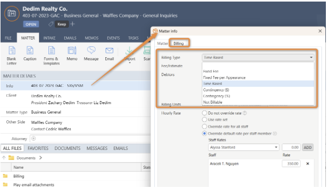Open the Caption tool
329x189 pixels.
point(30,54)
